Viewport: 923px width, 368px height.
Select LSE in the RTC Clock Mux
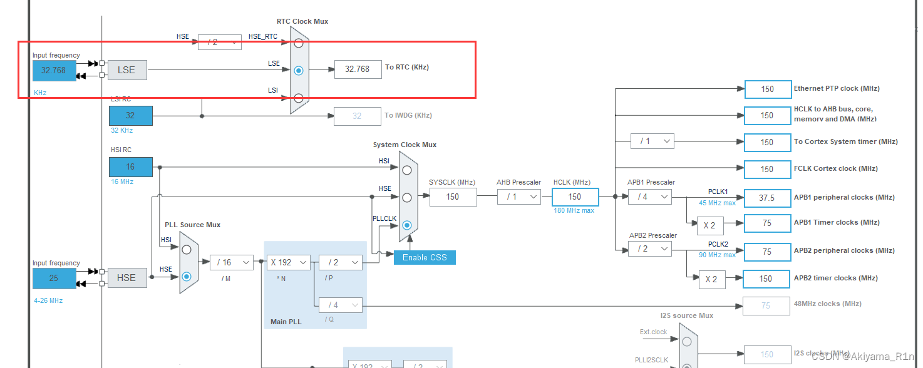click(x=299, y=70)
